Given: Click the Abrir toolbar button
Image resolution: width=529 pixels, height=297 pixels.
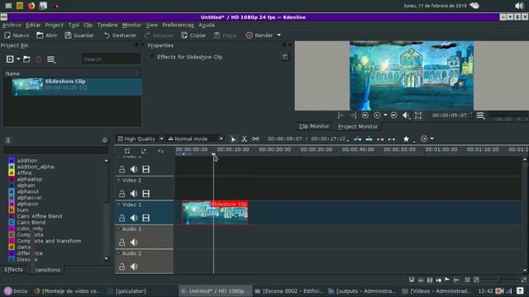Looking at the screenshot, I should (47, 35).
